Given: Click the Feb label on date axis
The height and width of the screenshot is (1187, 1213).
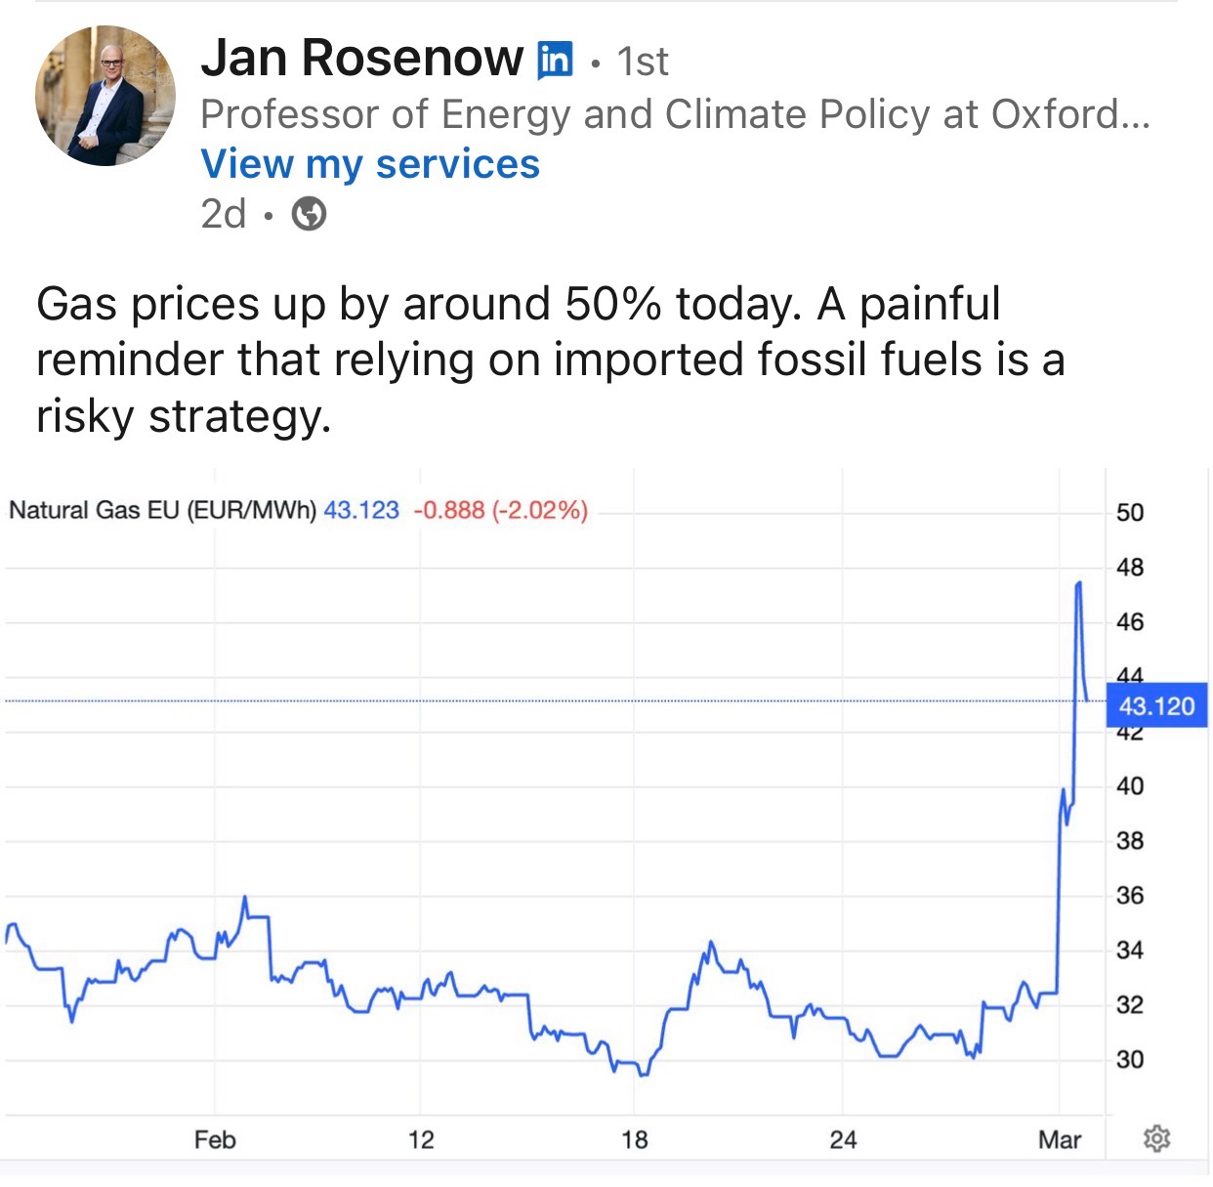Looking at the screenshot, I should click(x=215, y=1139).
